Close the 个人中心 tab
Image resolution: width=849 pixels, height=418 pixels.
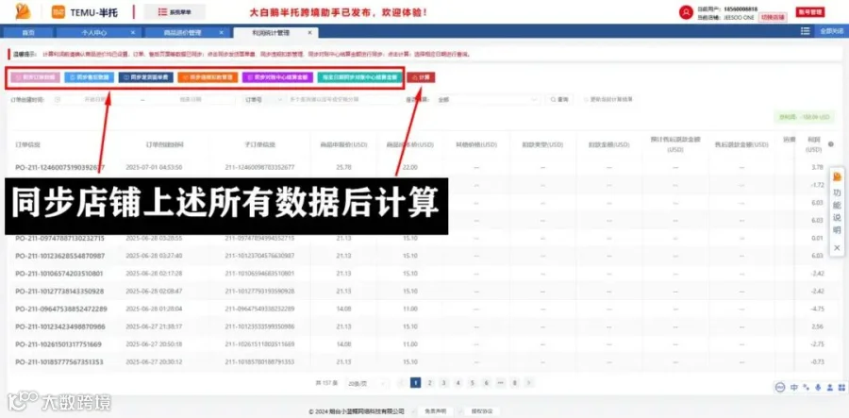(x=133, y=32)
